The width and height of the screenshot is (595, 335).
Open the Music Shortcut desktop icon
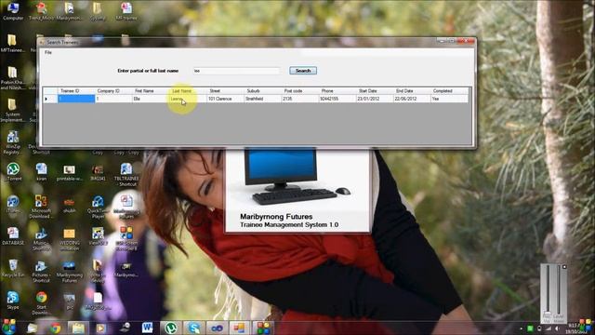click(41, 239)
